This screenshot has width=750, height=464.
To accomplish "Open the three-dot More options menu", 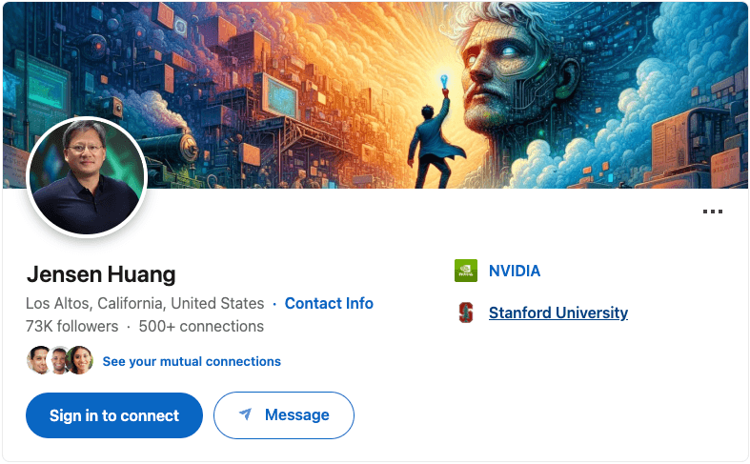I will coord(712,212).
